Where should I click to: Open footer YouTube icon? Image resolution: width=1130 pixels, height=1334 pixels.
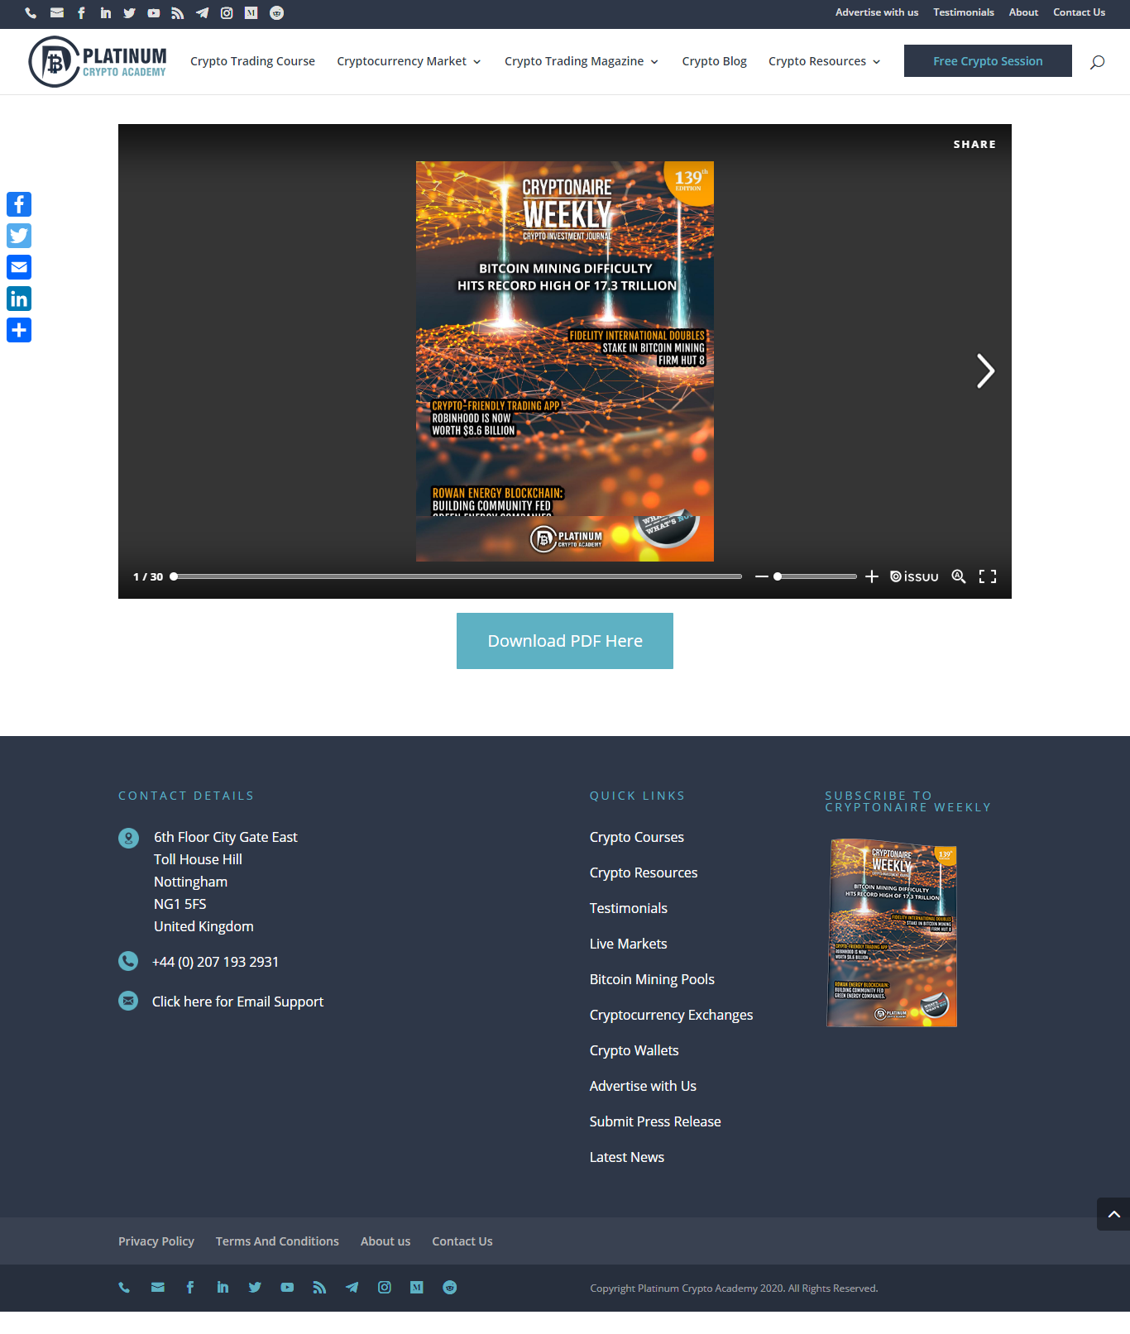287,1287
